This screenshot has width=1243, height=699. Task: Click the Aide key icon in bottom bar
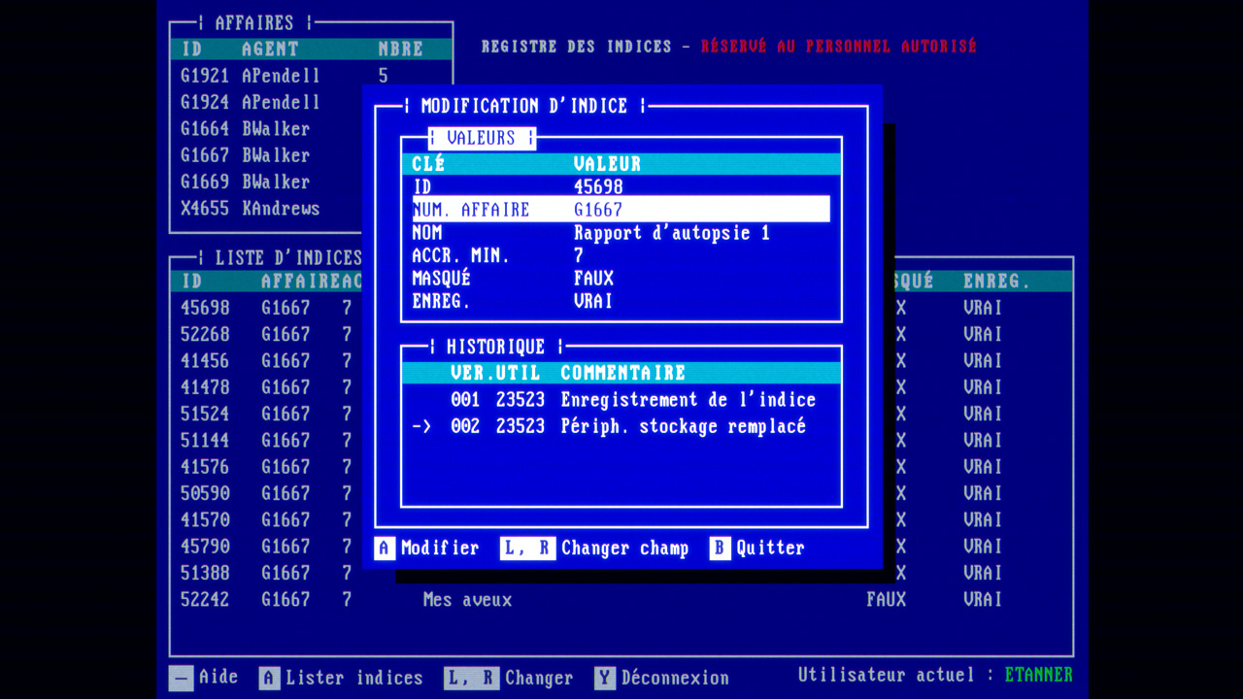[182, 678]
